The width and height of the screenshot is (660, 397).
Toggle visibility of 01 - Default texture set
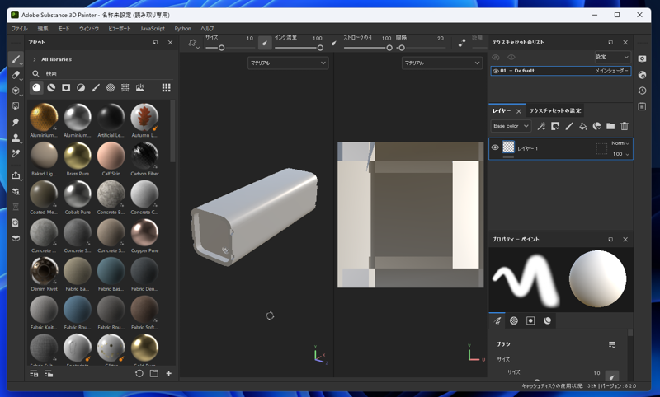(x=496, y=71)
